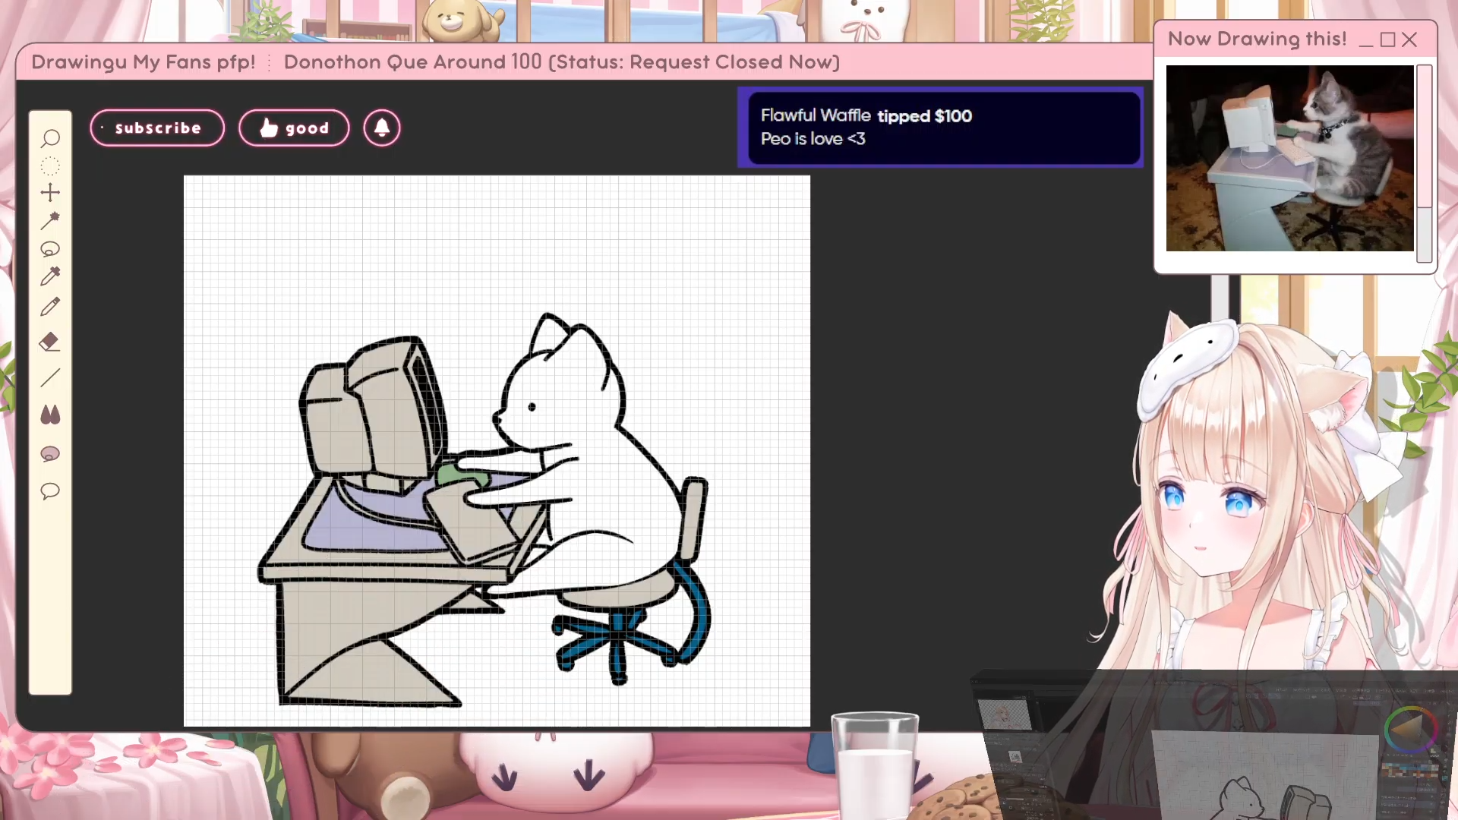Select the outline speech bubble tool

click(x=50, y=491)
